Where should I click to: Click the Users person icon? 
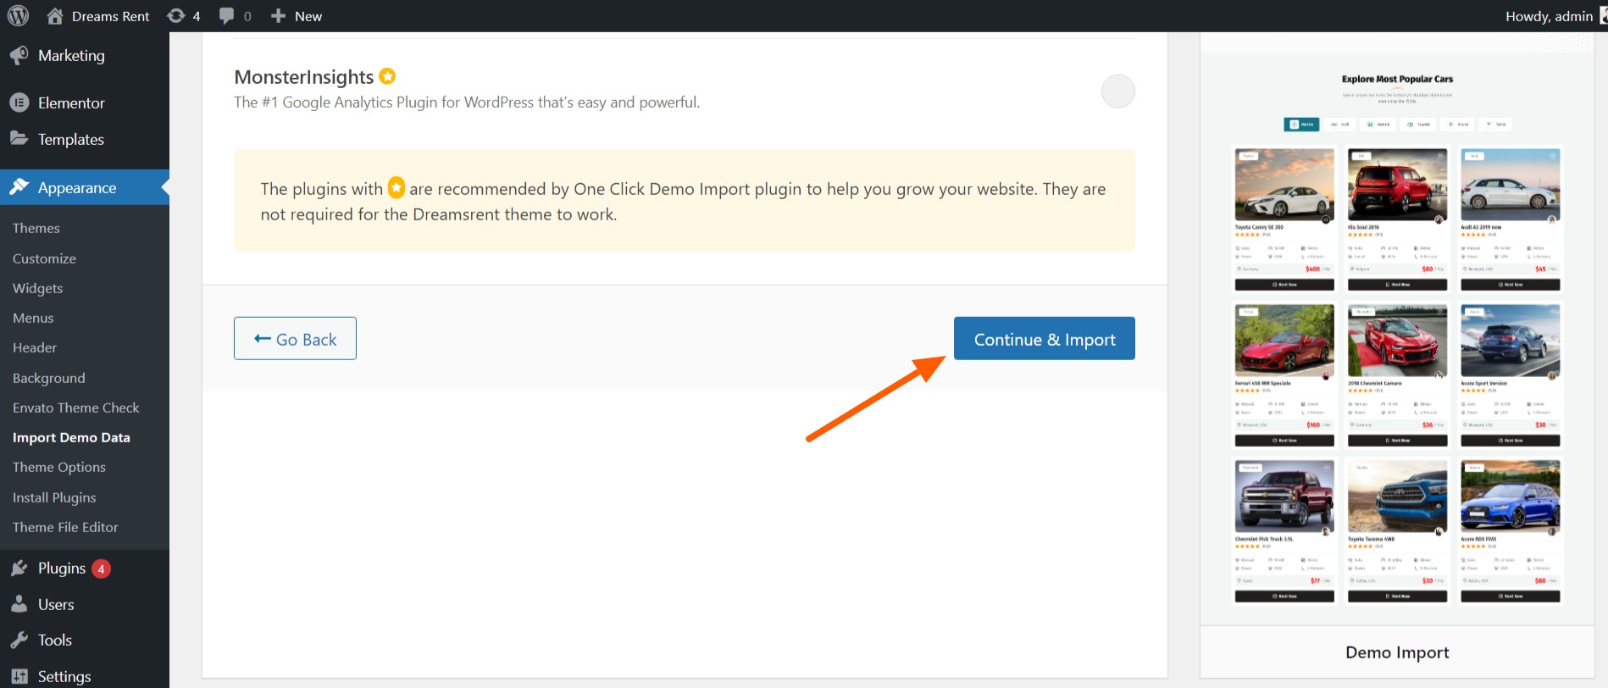pyautogui.click(x=19, y=604)
